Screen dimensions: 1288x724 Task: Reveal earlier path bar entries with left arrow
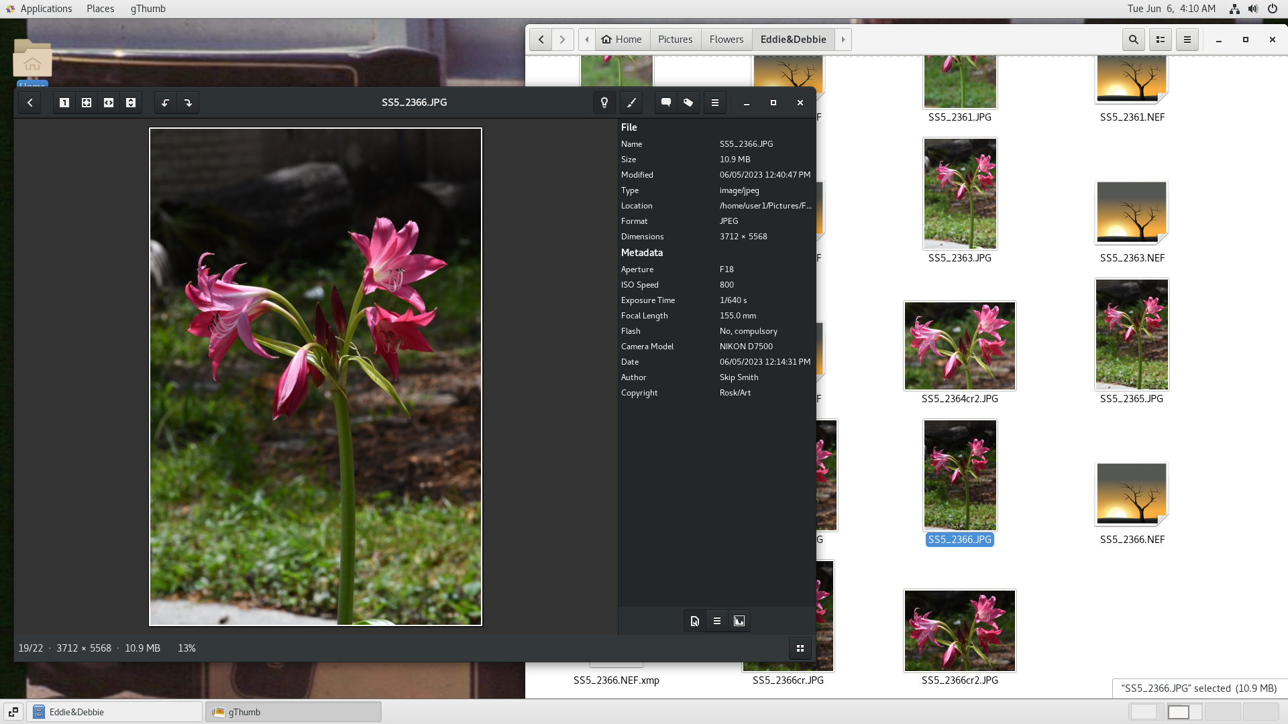point(587,40)
